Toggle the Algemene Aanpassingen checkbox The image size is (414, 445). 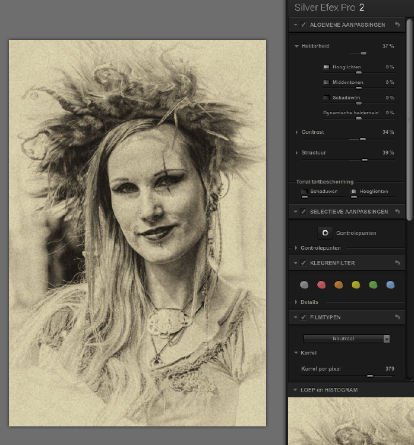(x=304, y=25)
